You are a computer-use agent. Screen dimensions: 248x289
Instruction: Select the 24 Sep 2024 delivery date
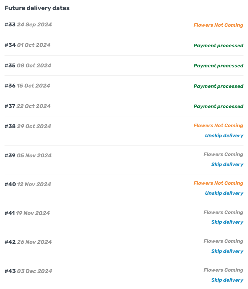pyautogui.click(x=34, y=25)
